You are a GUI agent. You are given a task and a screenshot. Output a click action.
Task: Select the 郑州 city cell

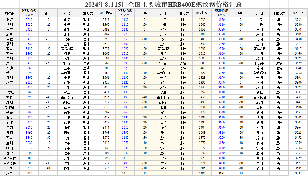[10, 78]
